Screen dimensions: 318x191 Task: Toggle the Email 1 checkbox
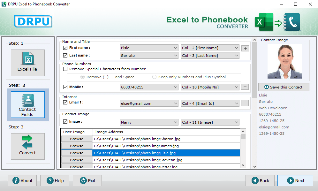tap(65, 102)
